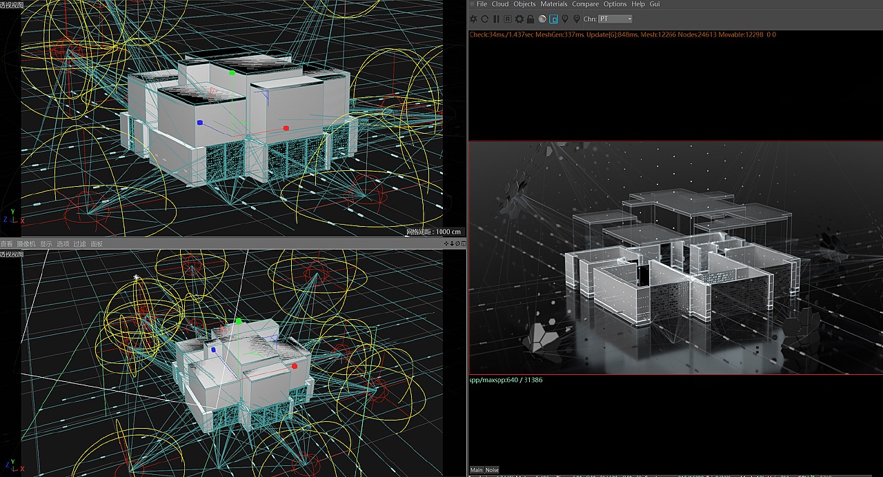The width and height of the screenshot is (883, 477).
Task: Click the viewport zoom camera icon
Action: (x=450, y=243)
